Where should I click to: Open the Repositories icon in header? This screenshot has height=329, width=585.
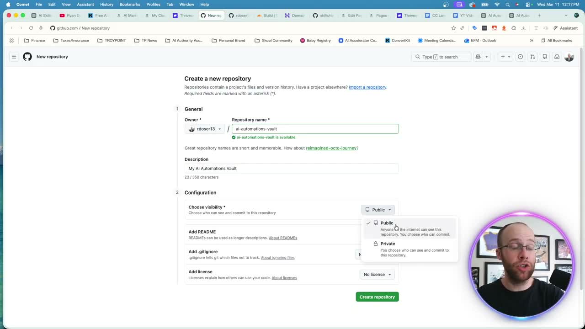click(x=545, y=57)
